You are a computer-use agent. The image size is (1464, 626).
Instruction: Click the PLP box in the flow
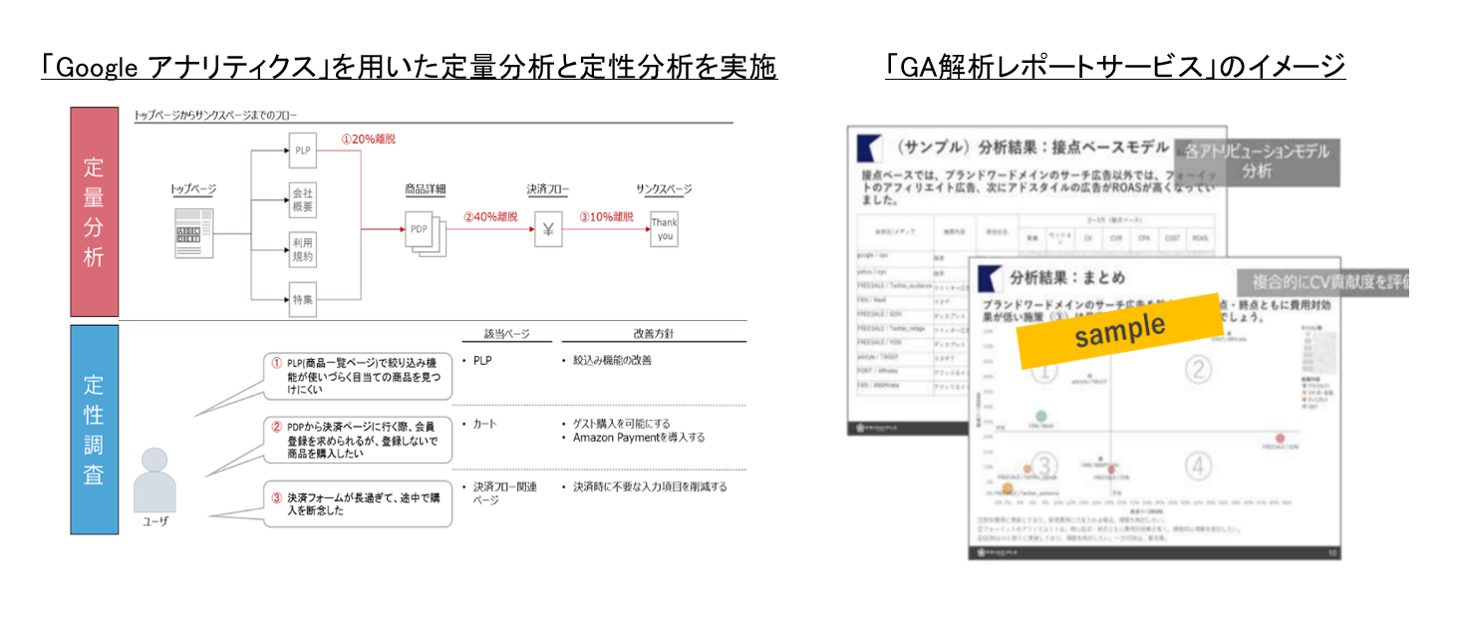point(303,151)
